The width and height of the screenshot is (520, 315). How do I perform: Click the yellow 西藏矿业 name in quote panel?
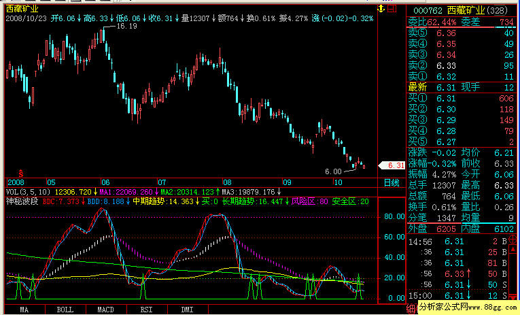coord(466,11)
